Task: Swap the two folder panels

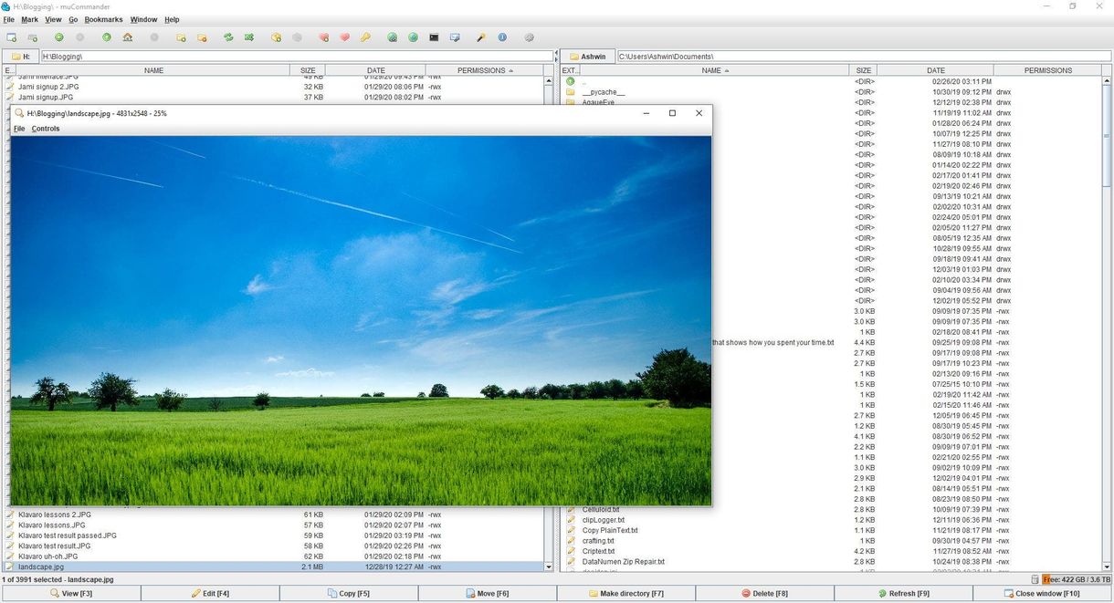Action: pos(228,37)
